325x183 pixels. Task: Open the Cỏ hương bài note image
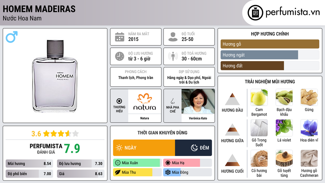click(259, 158)
